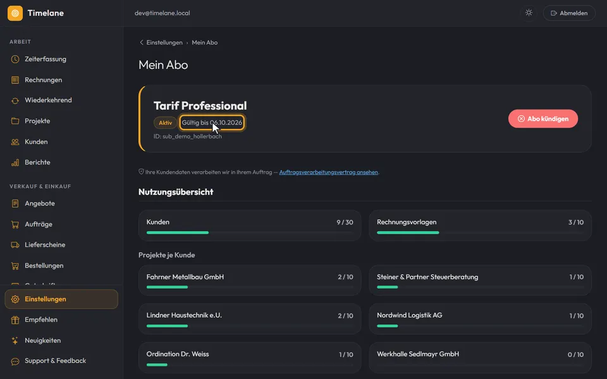607x379 pixels.
Task: Click the Werkhalle Sedlmayr GmbH card
Action: [480, 358]
